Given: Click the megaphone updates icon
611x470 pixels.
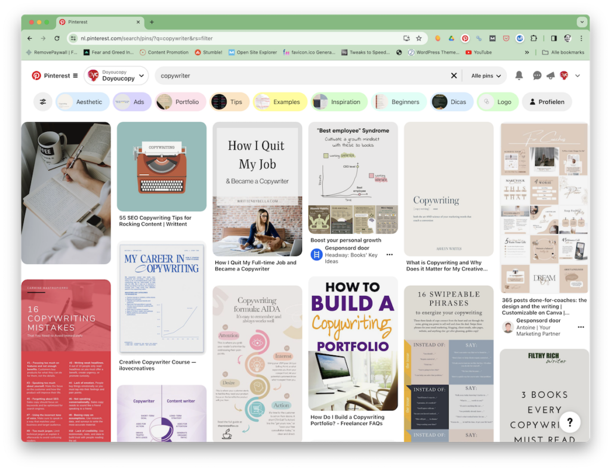Looking at the screenshot, I should pyautogui.click(x=550, y=76).
